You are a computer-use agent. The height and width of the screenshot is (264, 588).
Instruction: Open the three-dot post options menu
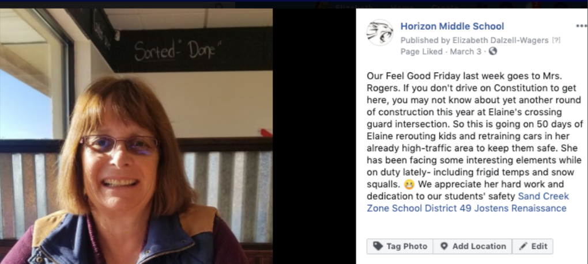581,26
